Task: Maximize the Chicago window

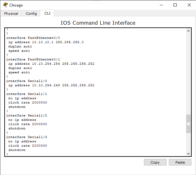Action: 175,5
